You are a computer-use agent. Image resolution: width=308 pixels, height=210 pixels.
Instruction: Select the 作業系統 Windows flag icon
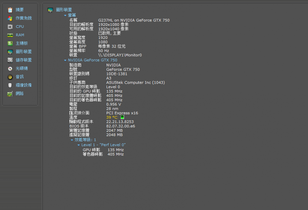pos(10,18)
